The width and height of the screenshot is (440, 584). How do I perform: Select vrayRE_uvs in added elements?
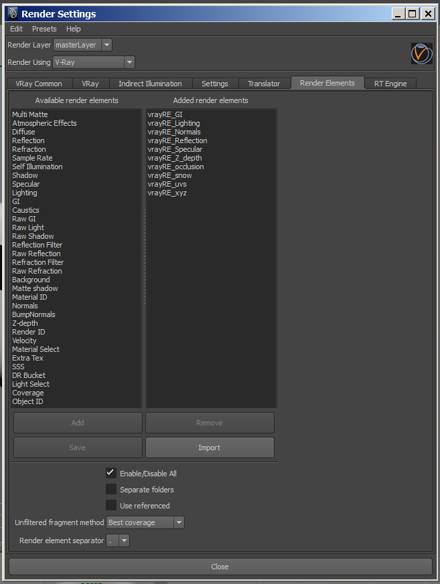pos(167,184)
